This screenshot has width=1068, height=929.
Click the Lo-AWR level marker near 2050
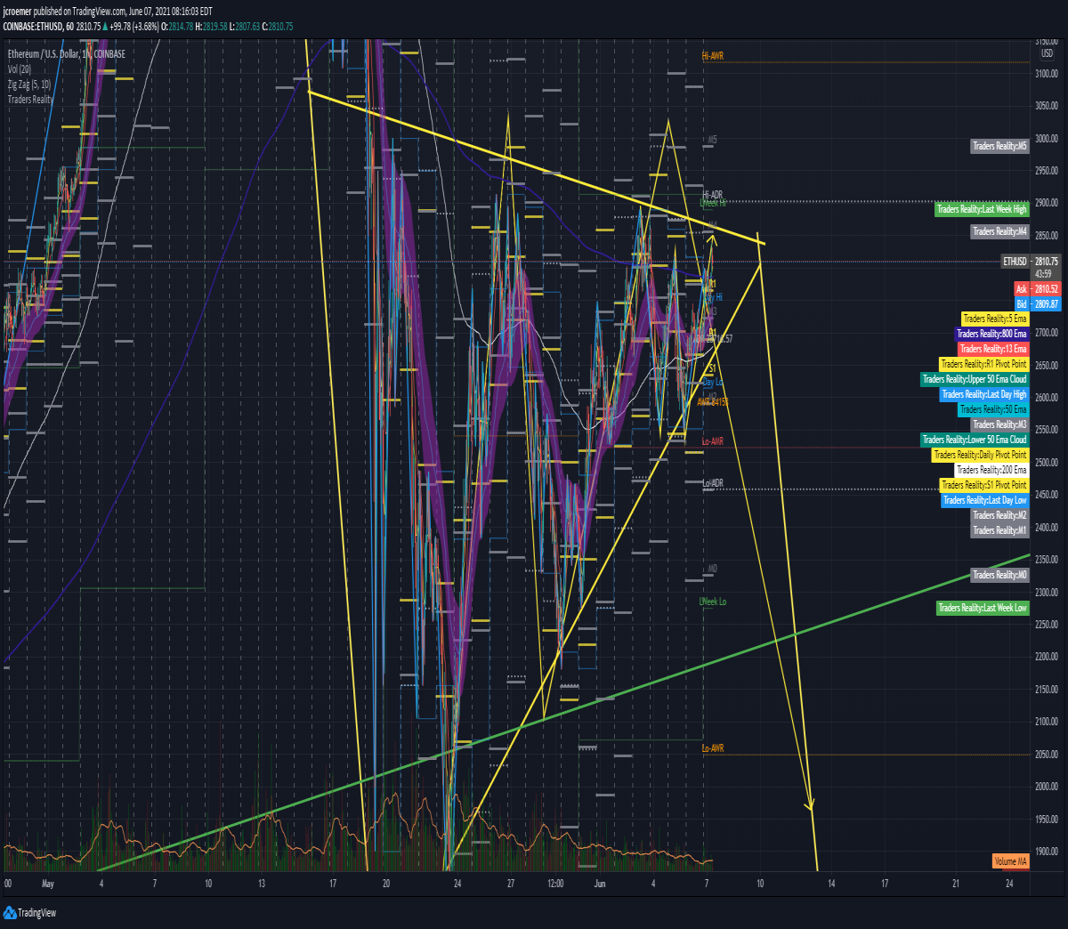(713, 748)
